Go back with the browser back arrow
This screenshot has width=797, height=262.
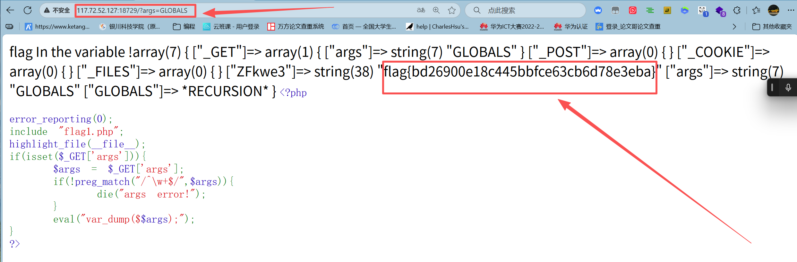(x=10, y=10)
